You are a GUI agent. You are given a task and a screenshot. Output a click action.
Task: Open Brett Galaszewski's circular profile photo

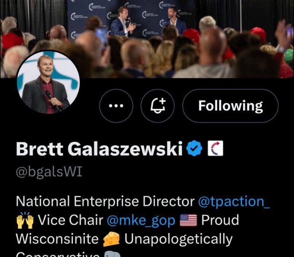[48, 82]
